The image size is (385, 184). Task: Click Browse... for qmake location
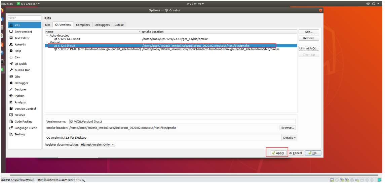click(x=287, y=128)
